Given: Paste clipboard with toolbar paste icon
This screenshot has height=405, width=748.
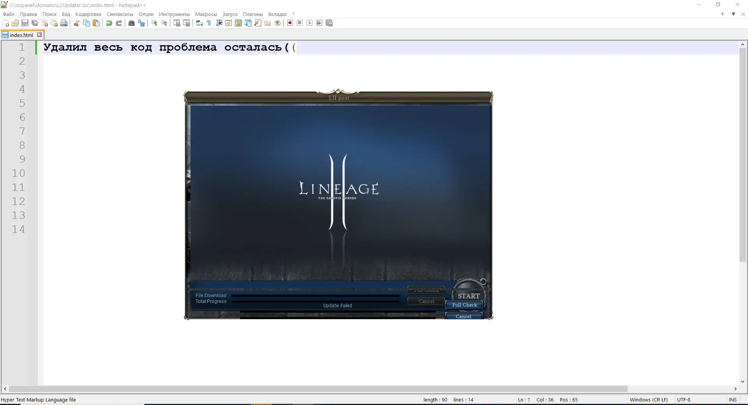Looking at the screenshot, I should click(96, 23).
